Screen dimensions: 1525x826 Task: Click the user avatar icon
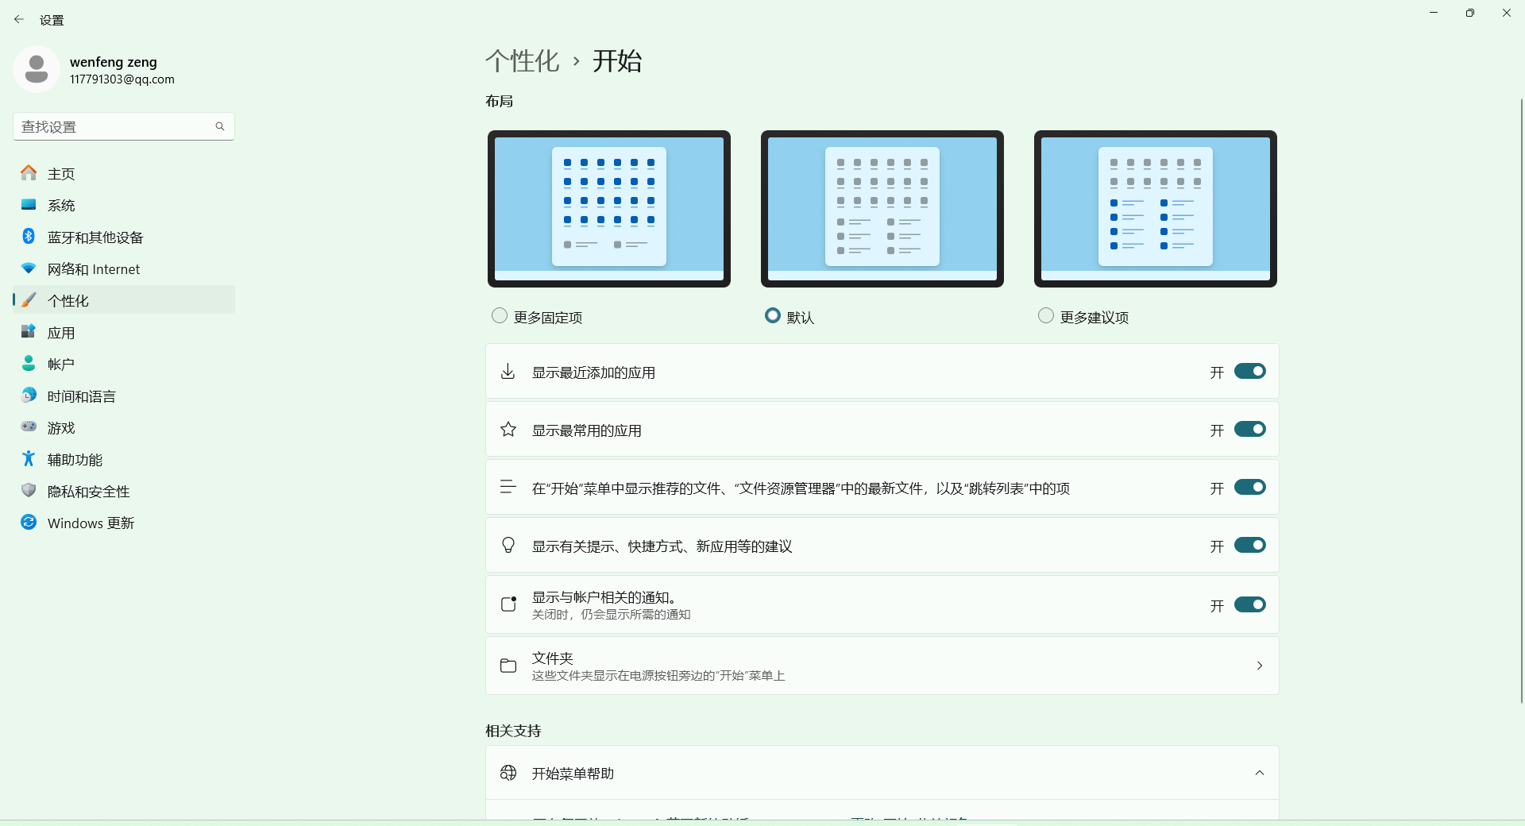[36, 69]
